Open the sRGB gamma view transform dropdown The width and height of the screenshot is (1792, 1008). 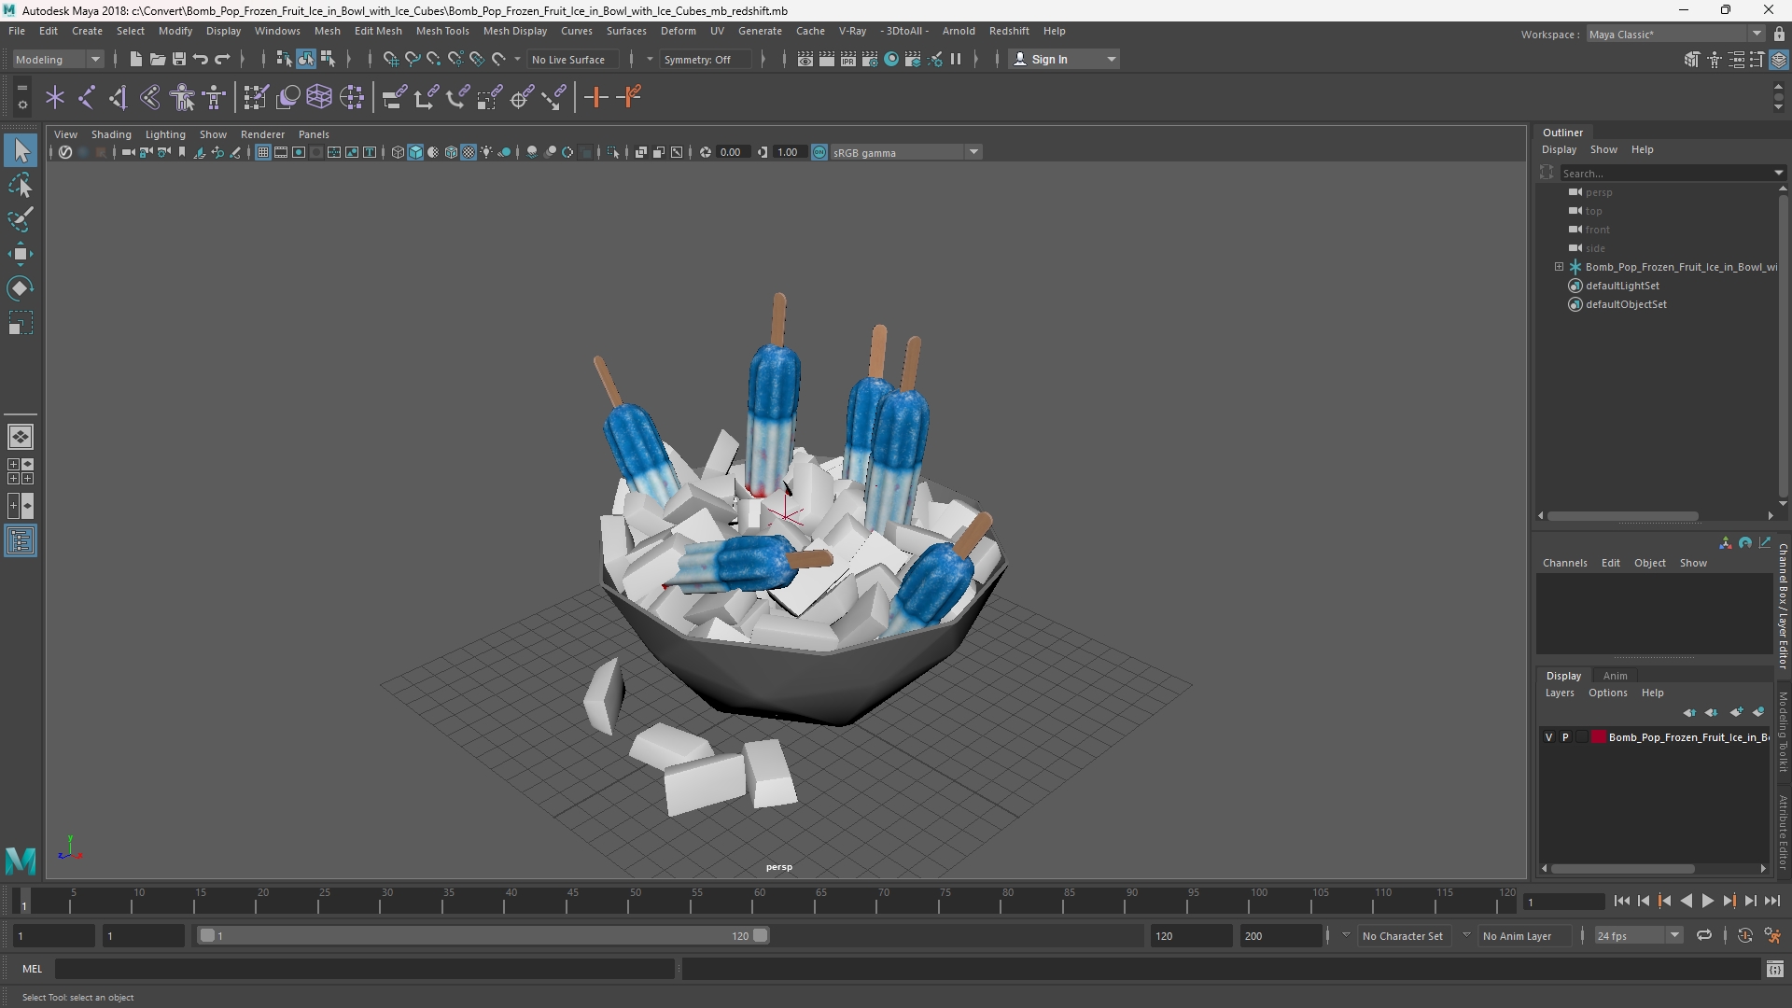pos(905,152)
